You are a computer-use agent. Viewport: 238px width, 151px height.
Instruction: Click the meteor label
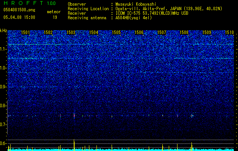54,12
